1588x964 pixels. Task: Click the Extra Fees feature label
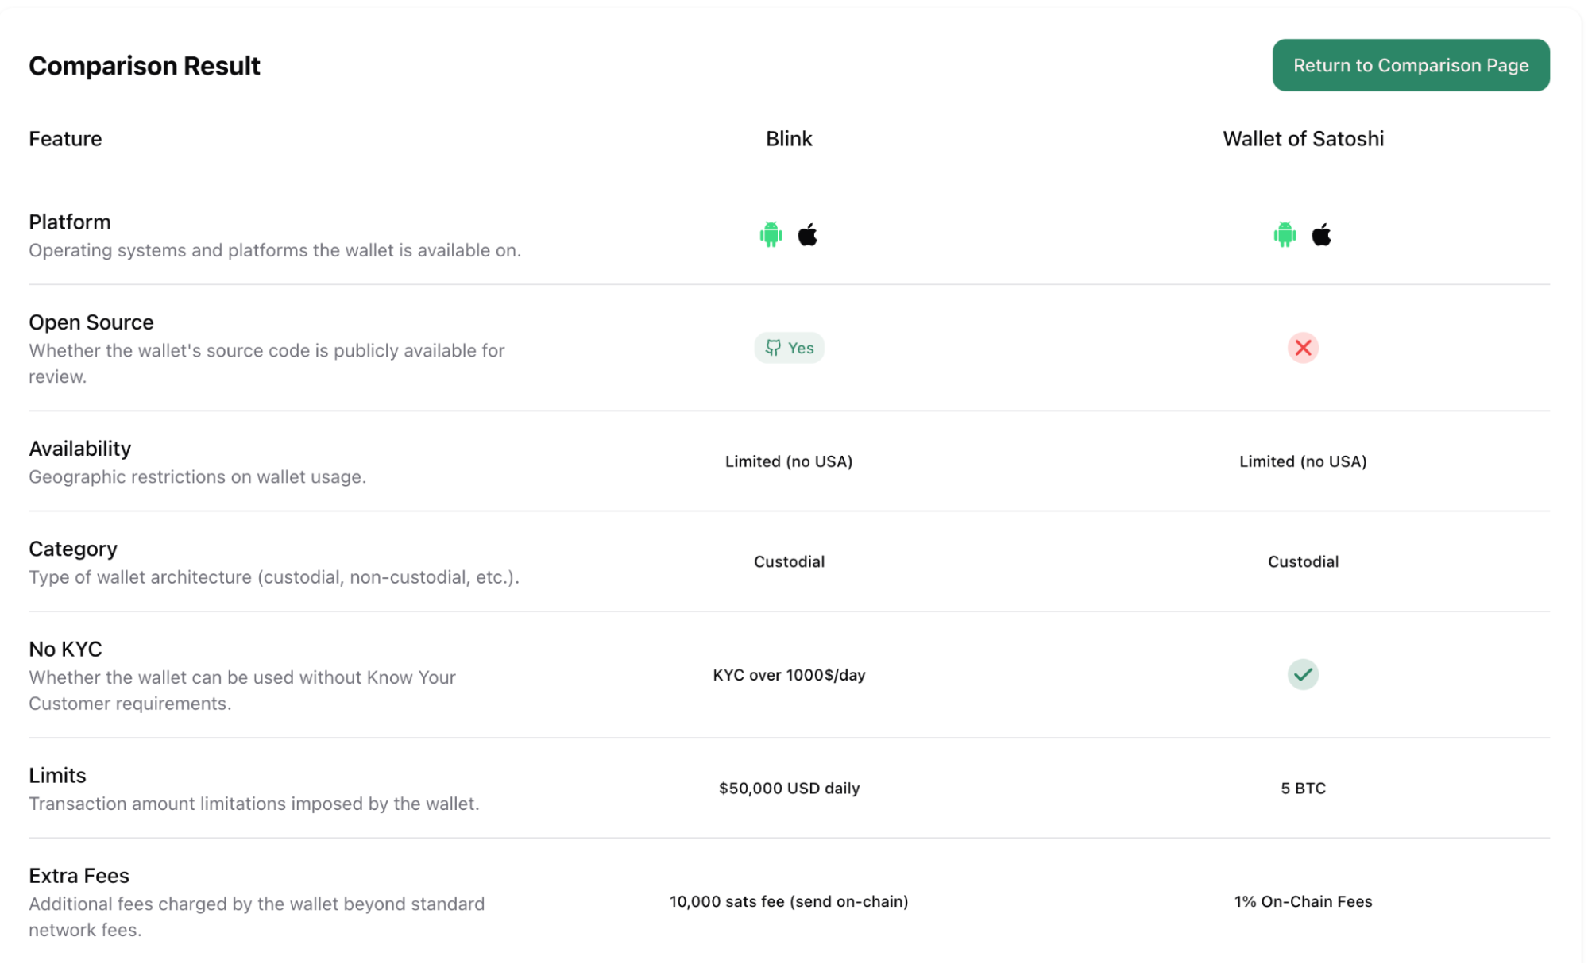(79, 876)
